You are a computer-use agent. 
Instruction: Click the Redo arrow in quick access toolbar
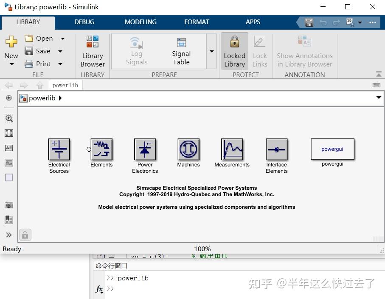tap(336, 22)
